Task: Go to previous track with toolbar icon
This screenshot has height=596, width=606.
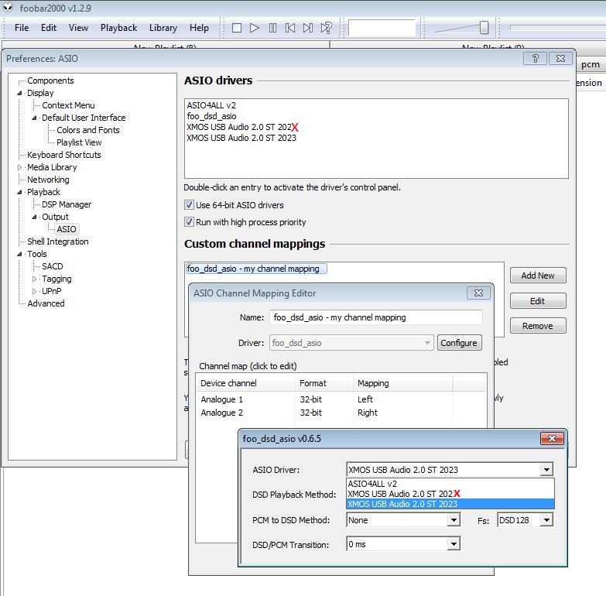Action: [290, 28]
